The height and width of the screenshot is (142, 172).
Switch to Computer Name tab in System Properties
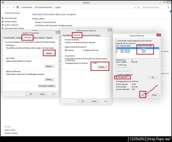pyautogui.click(x=9, y=38)
